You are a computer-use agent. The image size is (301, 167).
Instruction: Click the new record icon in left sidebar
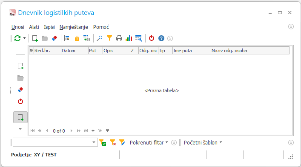[20, 66]
